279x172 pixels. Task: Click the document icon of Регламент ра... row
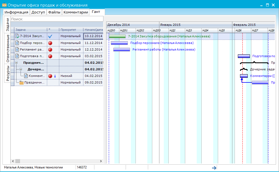click(x=17, y=49)
